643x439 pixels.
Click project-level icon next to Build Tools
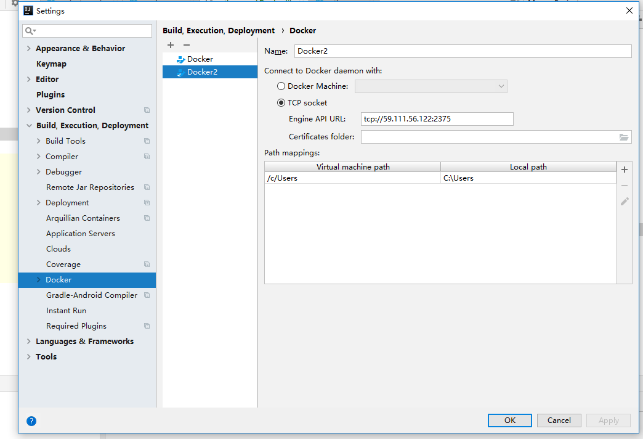point(147,141)
